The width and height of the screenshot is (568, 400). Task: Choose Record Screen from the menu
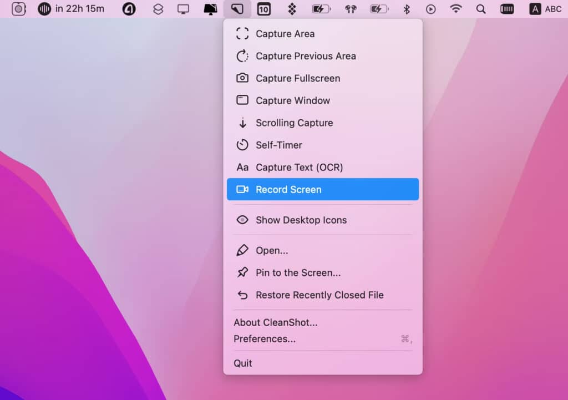(288, 190)
